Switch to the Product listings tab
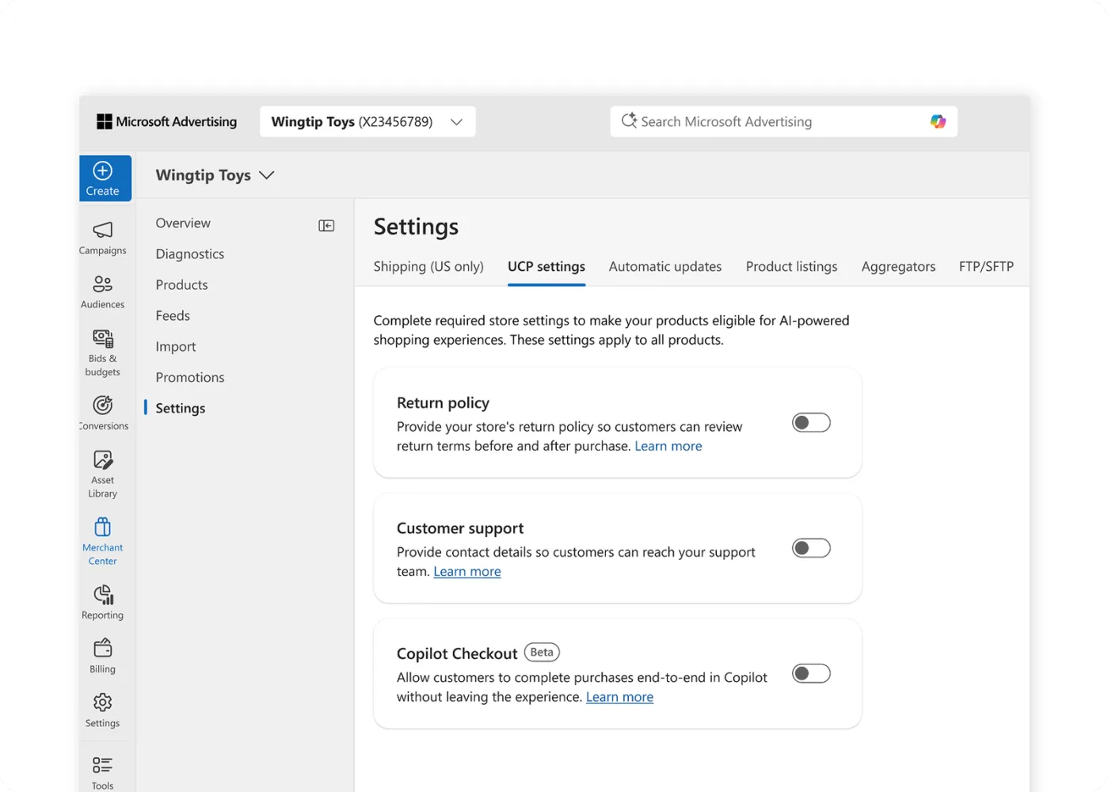 (x=792, y=267)
